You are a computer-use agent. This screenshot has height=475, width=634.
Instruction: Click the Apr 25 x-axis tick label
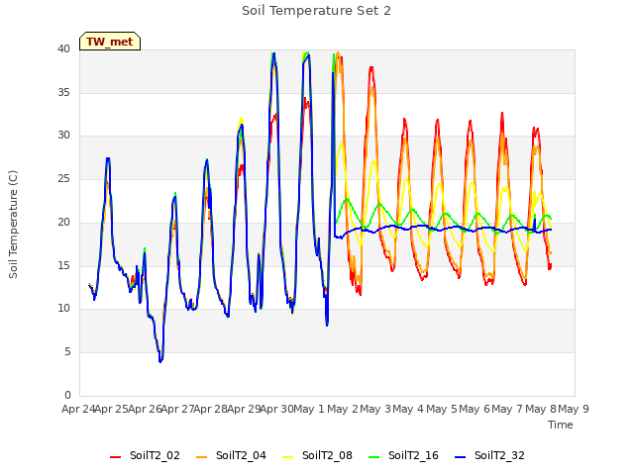coord(112,409)
